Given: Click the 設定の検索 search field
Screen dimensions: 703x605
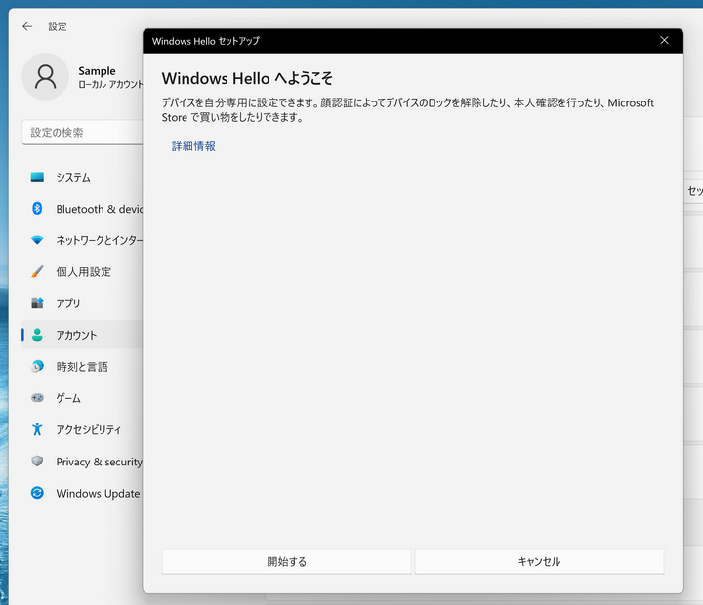Looking at the screenshot, I should pyautogui.click(x=82, y=132).
